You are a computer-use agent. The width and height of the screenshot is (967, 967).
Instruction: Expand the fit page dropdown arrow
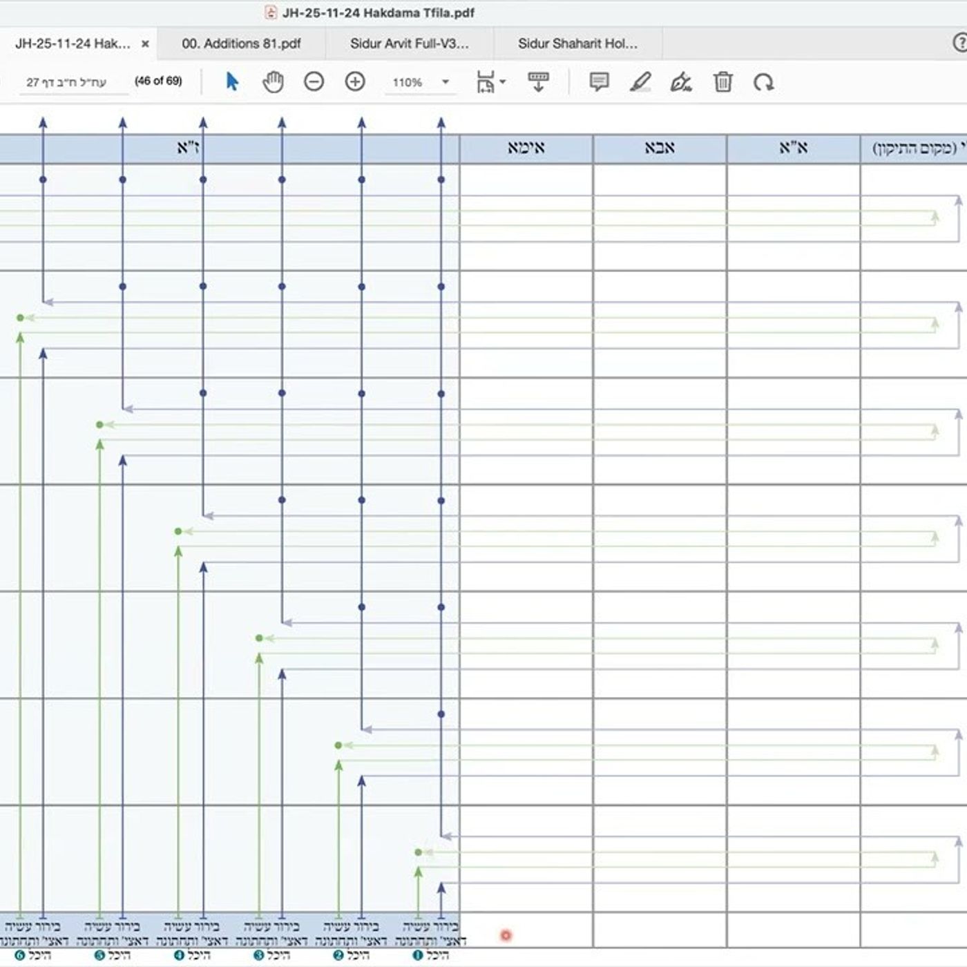(x=502, y=82)
